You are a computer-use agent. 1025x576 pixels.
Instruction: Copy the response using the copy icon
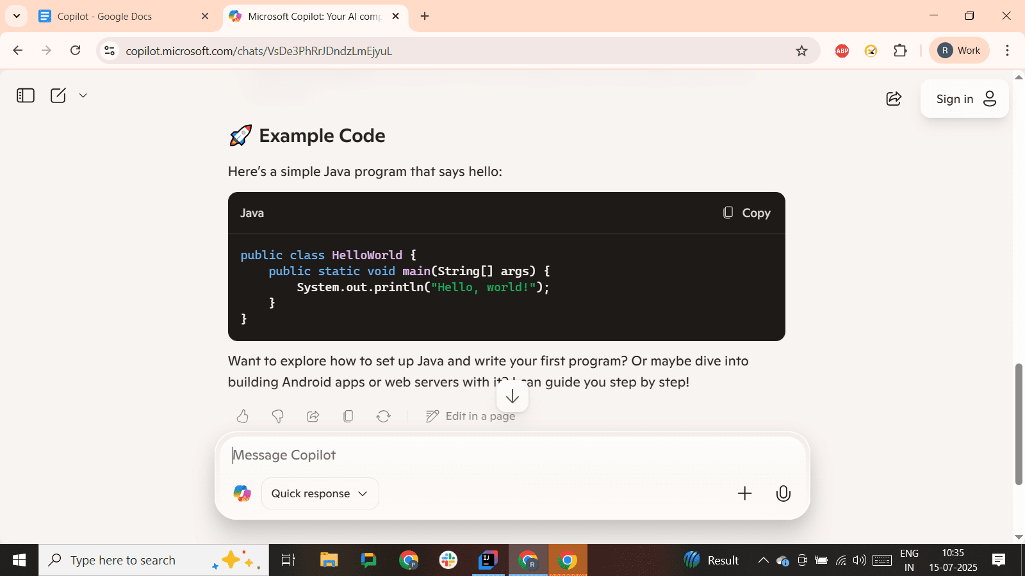pos(348,416)
